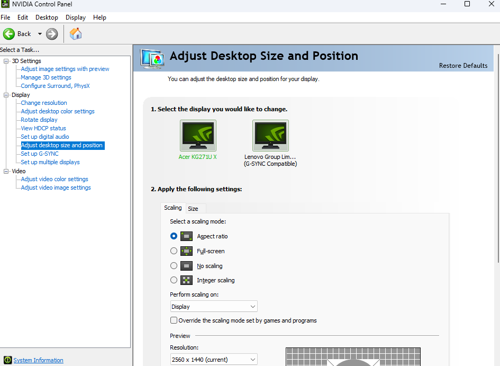Open the Resolution dropdown
The height and width of the screenshot is (366, 500).
(x=214, y=360)
